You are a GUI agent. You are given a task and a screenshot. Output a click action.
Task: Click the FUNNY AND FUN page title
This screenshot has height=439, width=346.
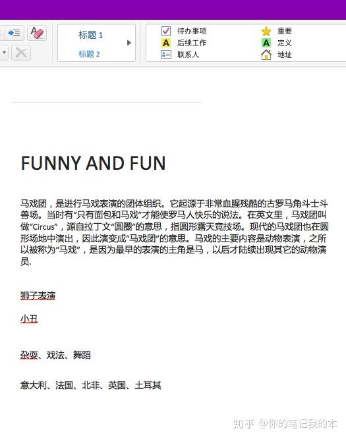[93, 163]
